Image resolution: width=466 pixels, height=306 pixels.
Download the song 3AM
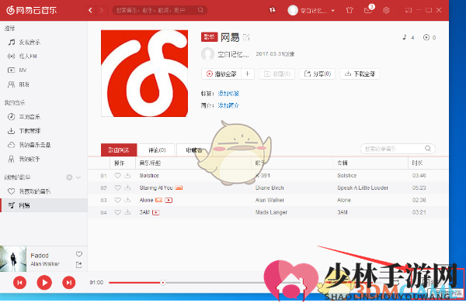(x=127, y=212)
